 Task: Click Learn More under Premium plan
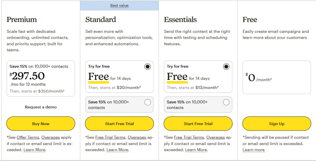pyautogui.click(x=35, y=150)
